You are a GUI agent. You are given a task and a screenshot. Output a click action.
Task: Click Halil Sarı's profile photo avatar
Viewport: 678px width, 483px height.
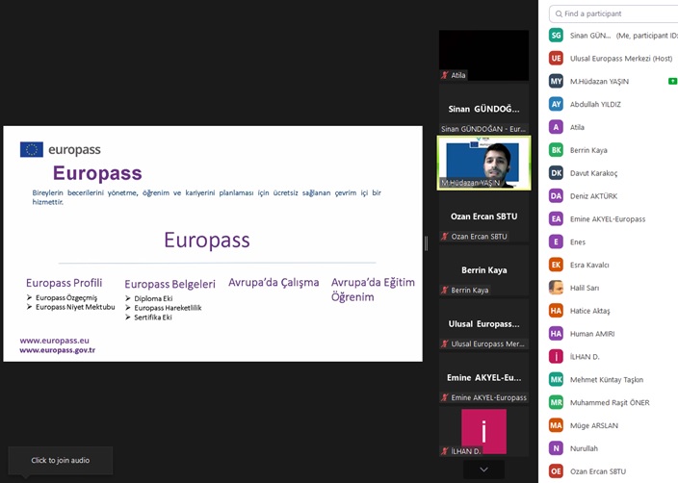(x=556, y=288)
